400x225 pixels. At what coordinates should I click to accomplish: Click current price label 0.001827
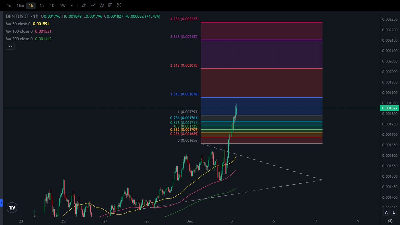tap(389, 108)
